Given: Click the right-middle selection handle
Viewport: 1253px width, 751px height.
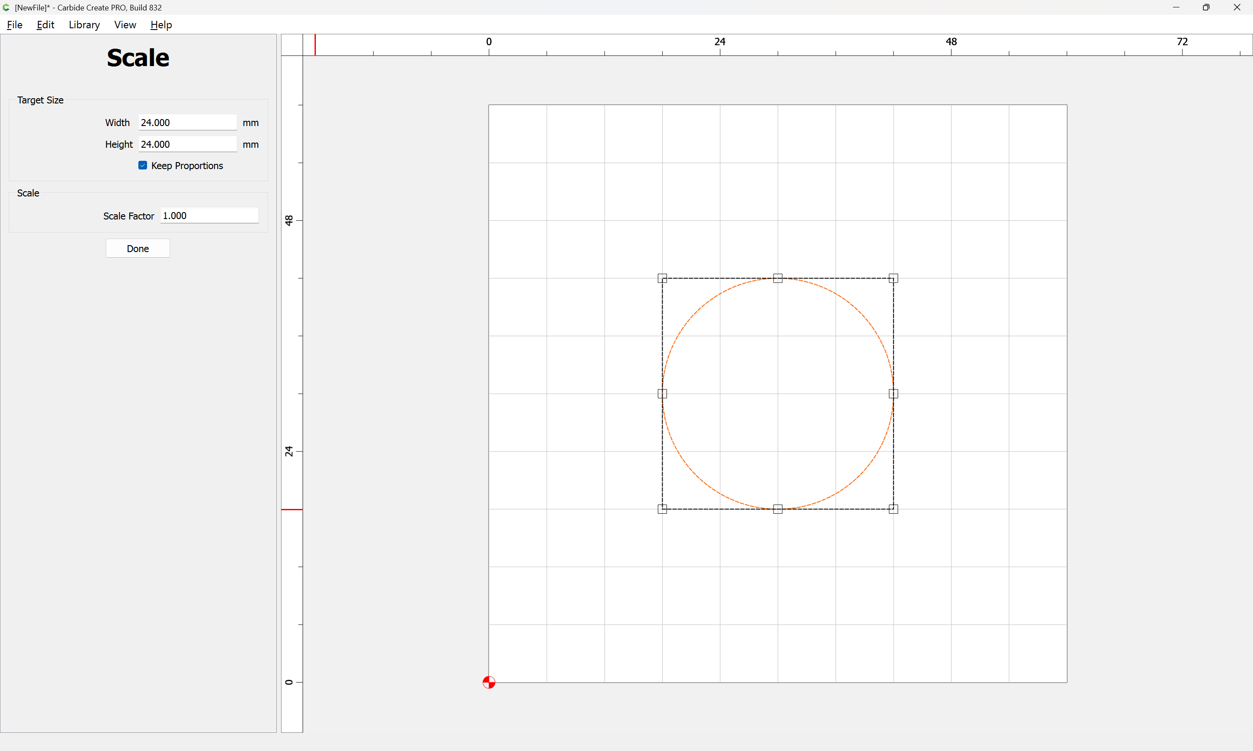Looking at the screenshot, I should pyautogui.click(x=893, y=394).
